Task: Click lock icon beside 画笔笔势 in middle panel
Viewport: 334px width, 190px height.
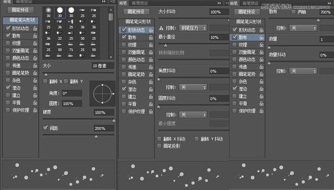Action: 151,74
